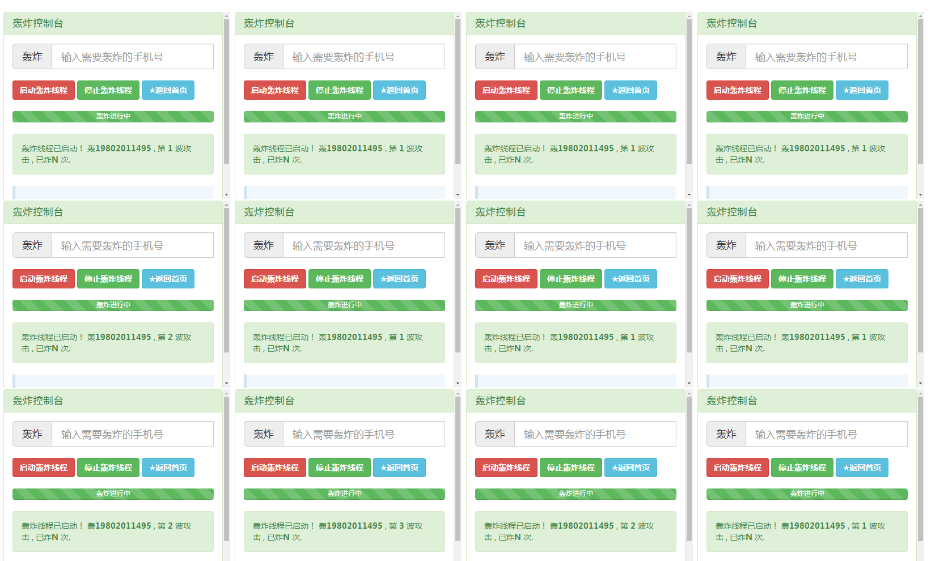Click ★返回首页 in middle row, fourth panel
This screenshot has height=561, width=931.
tap(862, 279)
